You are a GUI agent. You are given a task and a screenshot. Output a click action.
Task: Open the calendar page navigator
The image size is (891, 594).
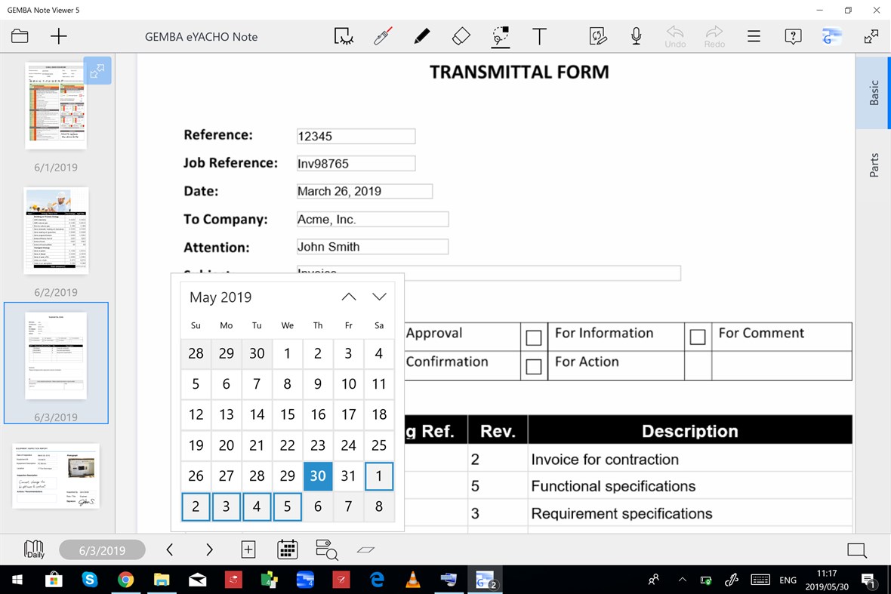click(x=288, y=549)
